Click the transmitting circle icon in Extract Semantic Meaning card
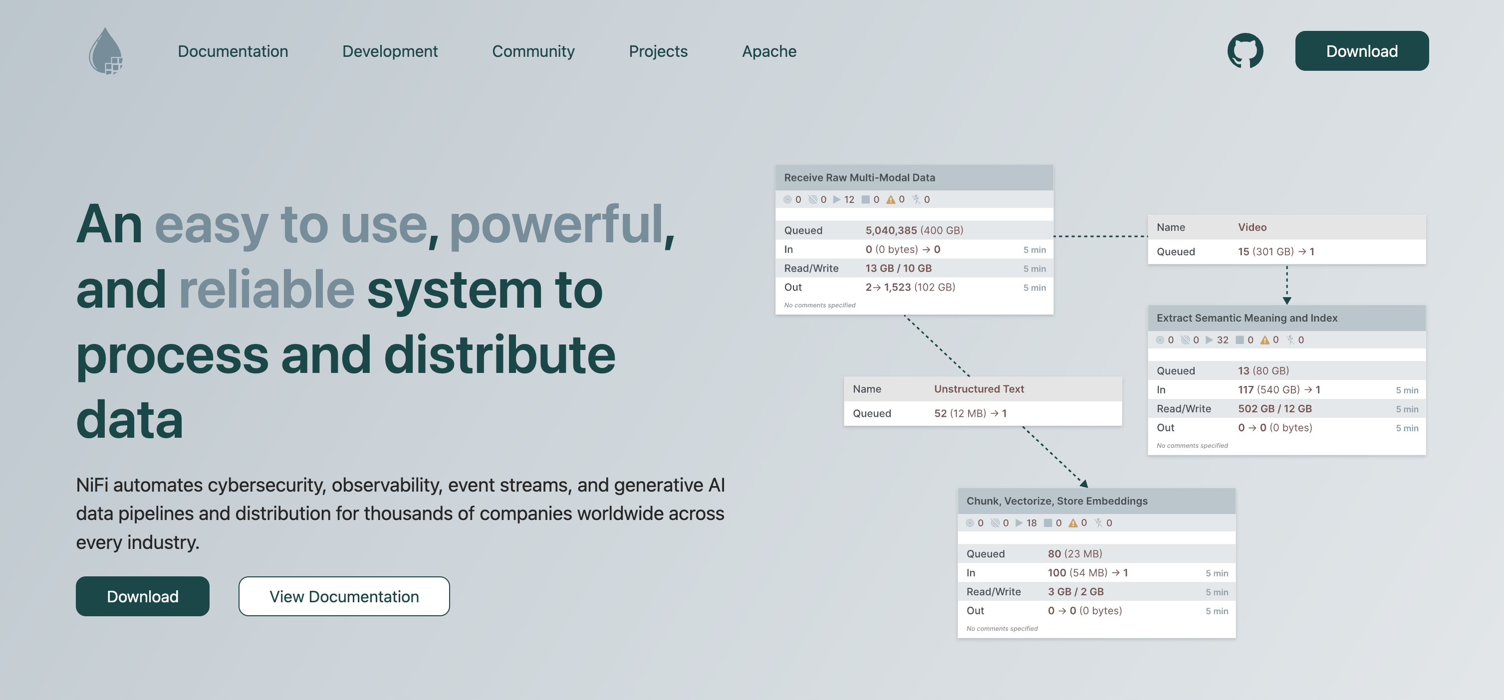This screenshot has width=1504, height=700. point(1160,340)
